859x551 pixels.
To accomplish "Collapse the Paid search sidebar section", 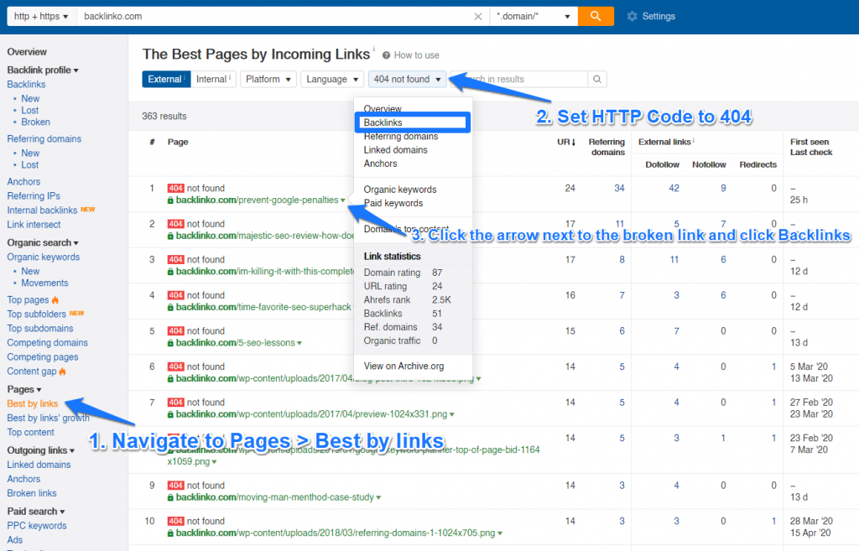I will [x=36, y=511].
